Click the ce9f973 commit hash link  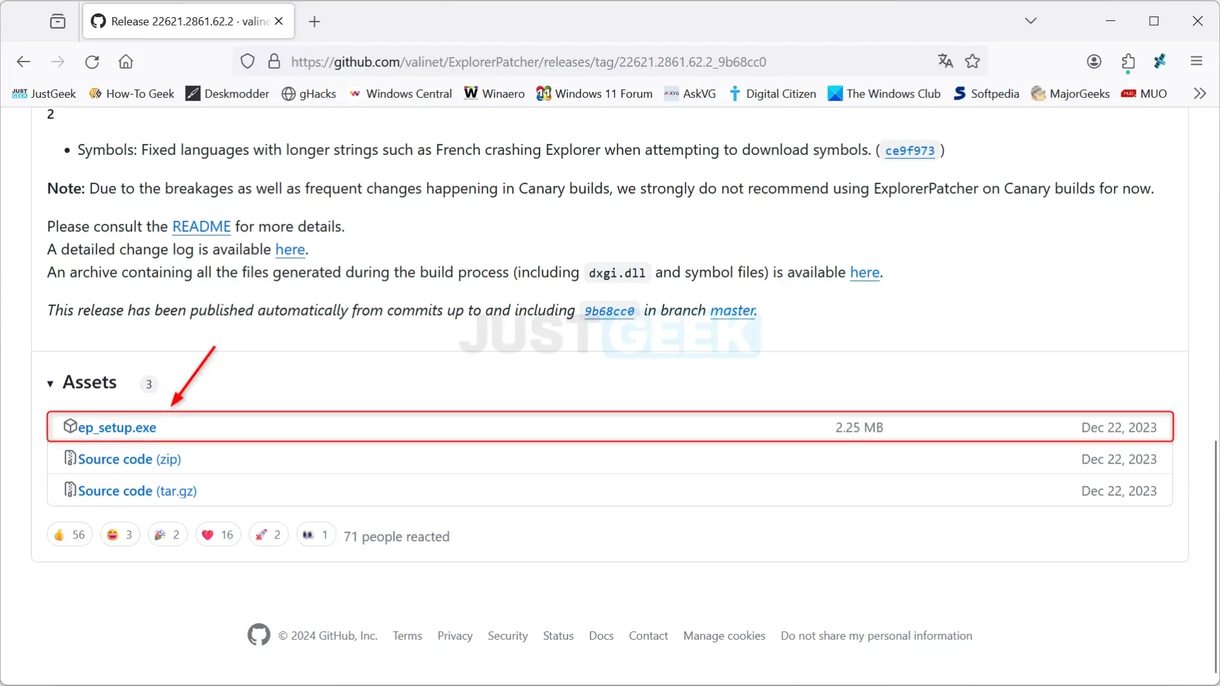(x=910, y=150)
